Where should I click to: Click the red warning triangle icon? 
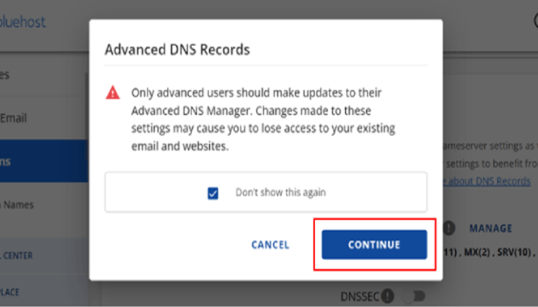pyautogui.click(x=113, y=93)
